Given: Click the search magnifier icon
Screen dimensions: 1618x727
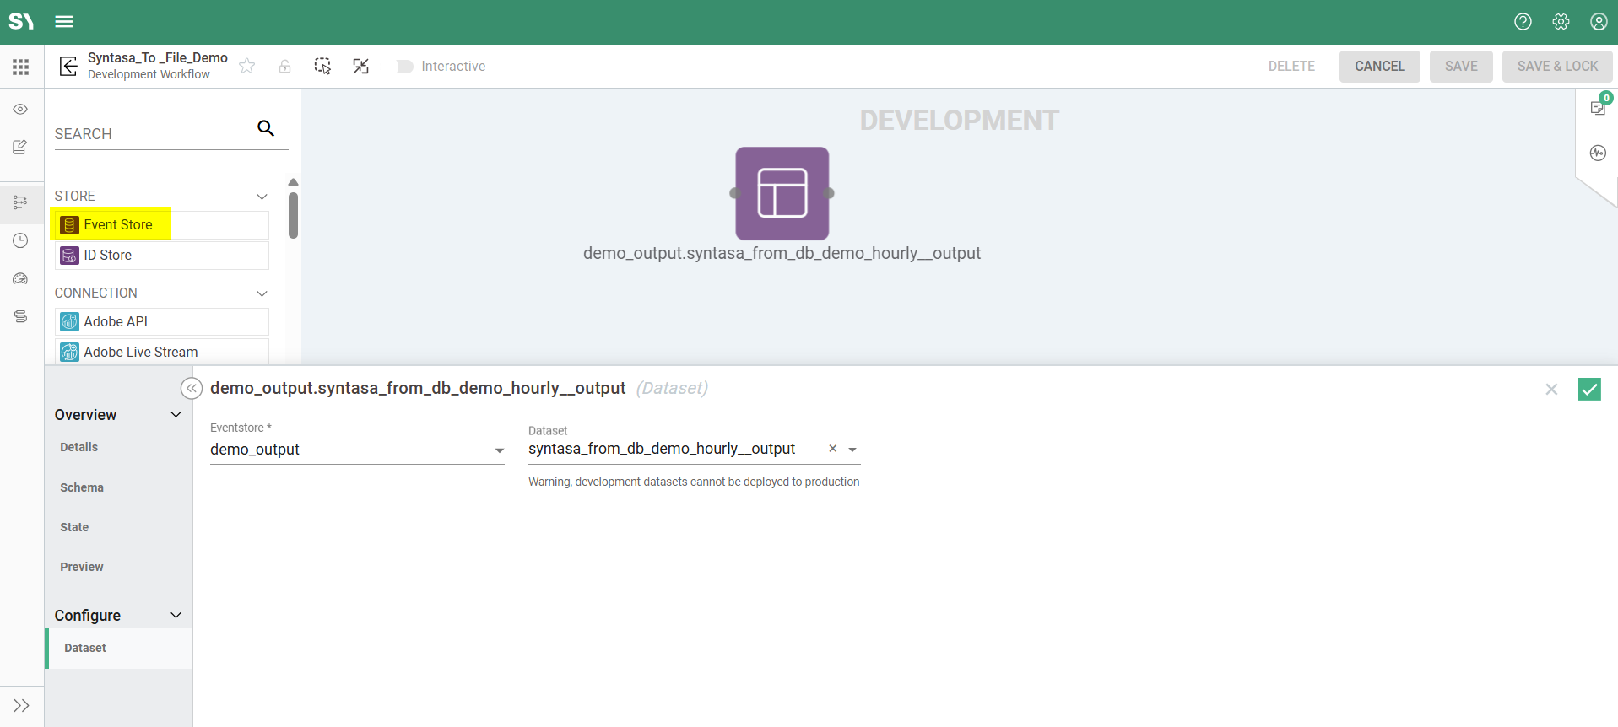Looking at the screenshot, I should click(x=266, y=128).
